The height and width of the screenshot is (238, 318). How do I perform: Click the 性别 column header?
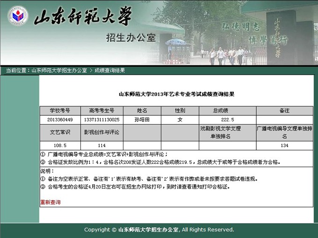click(x=180, y=111)
